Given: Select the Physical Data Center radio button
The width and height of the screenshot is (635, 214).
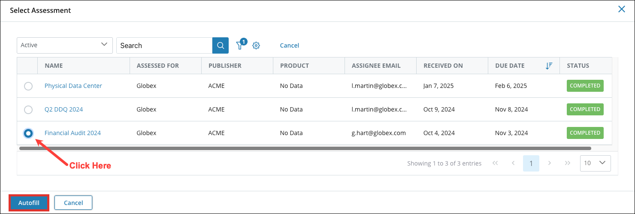Looking at the screenshot, I should pos(28,86).
